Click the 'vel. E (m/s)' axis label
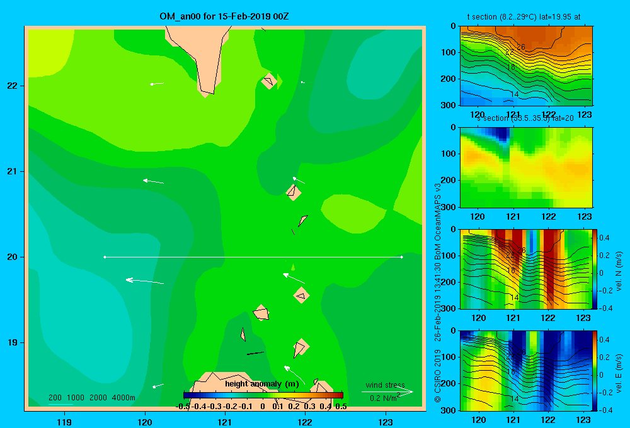Image resolution: width=630 pixels, height=428 pixels. pos(619,373)
